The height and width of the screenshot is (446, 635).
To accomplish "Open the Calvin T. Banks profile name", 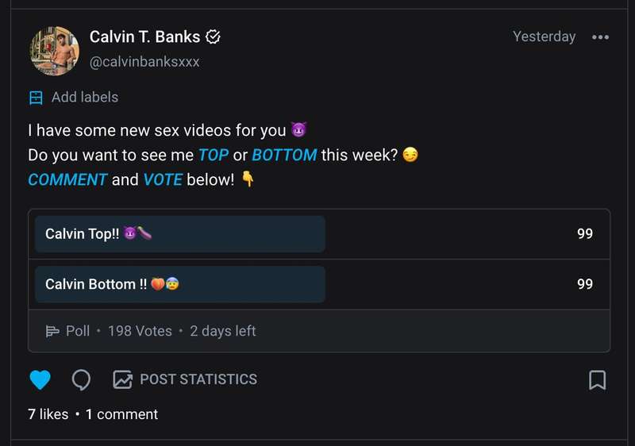I will [145, 37].
